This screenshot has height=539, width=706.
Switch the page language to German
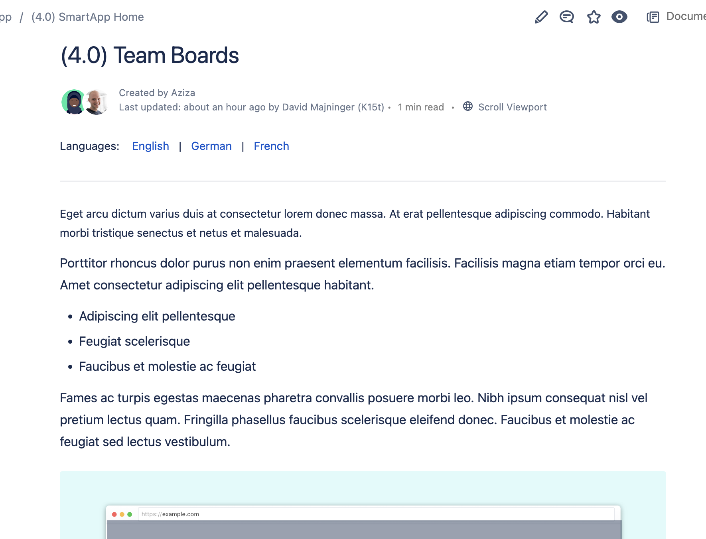pos(211,146)
